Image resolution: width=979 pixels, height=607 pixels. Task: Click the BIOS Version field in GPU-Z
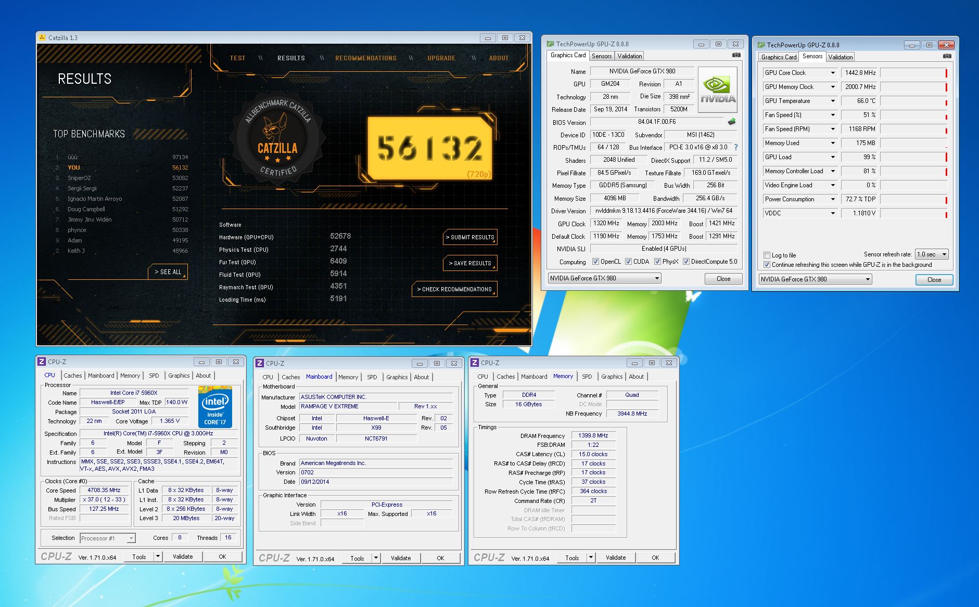click(x=657, y=122)
